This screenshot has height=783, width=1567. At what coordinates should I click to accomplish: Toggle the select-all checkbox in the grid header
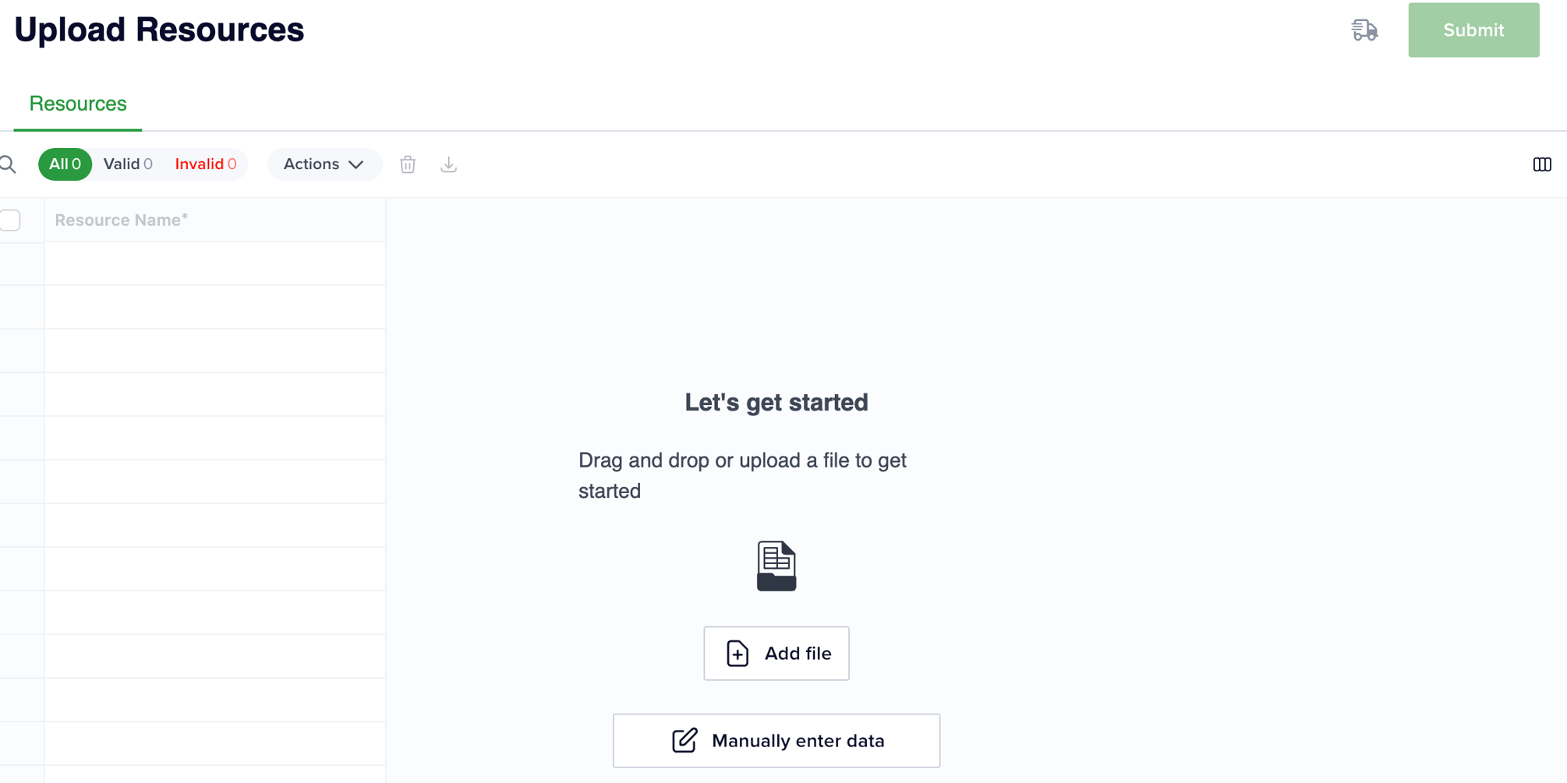click(11, 220)
